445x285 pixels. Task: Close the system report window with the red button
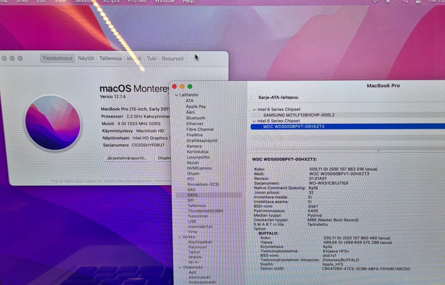[x=174, y=86]
